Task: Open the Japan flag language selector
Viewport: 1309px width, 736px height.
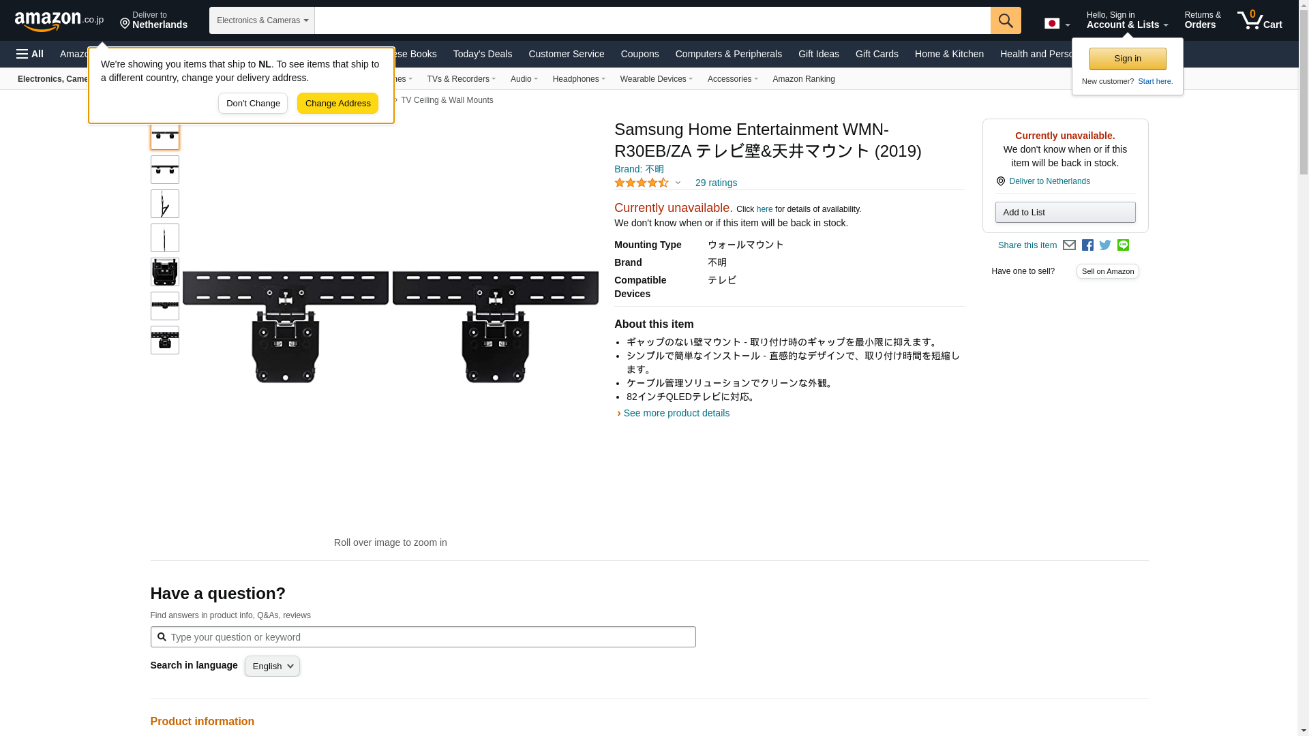Action: click(x=1057, y=24)
